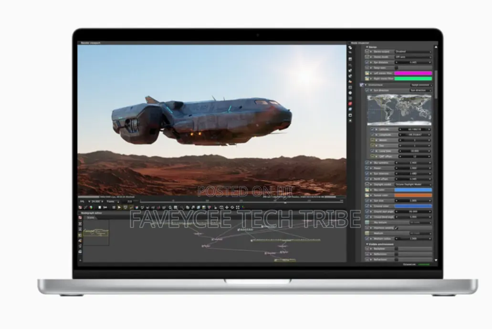Click the Power value slider

pos(413,168)
